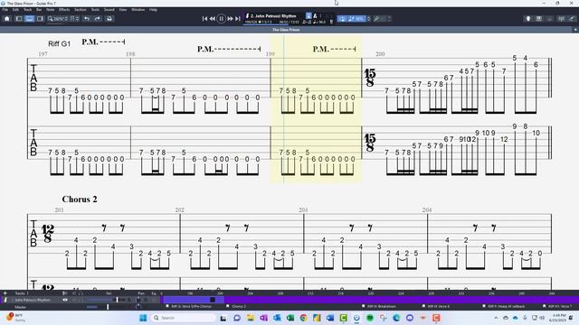Open Excel from the taskbar
The height and width of the screenshot is (325, 579).
click(x=290, y=318)
